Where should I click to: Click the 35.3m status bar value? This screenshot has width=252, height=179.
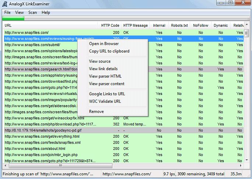click(x=236, y=174)
